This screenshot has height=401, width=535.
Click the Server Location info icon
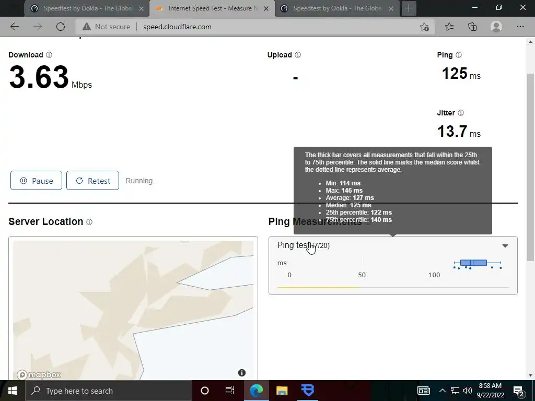pos(89,222)
